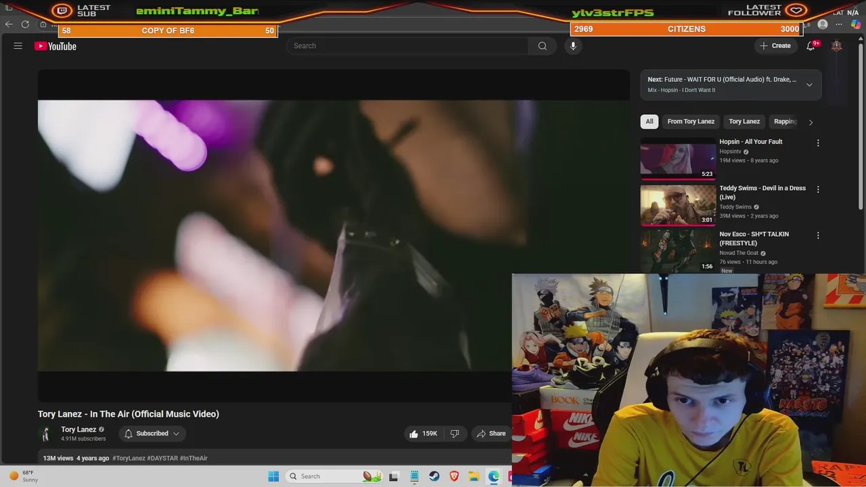Open the #InTheAir hashtag link
Viewport: 866px width, 487px height.
[x=193, y=458]
